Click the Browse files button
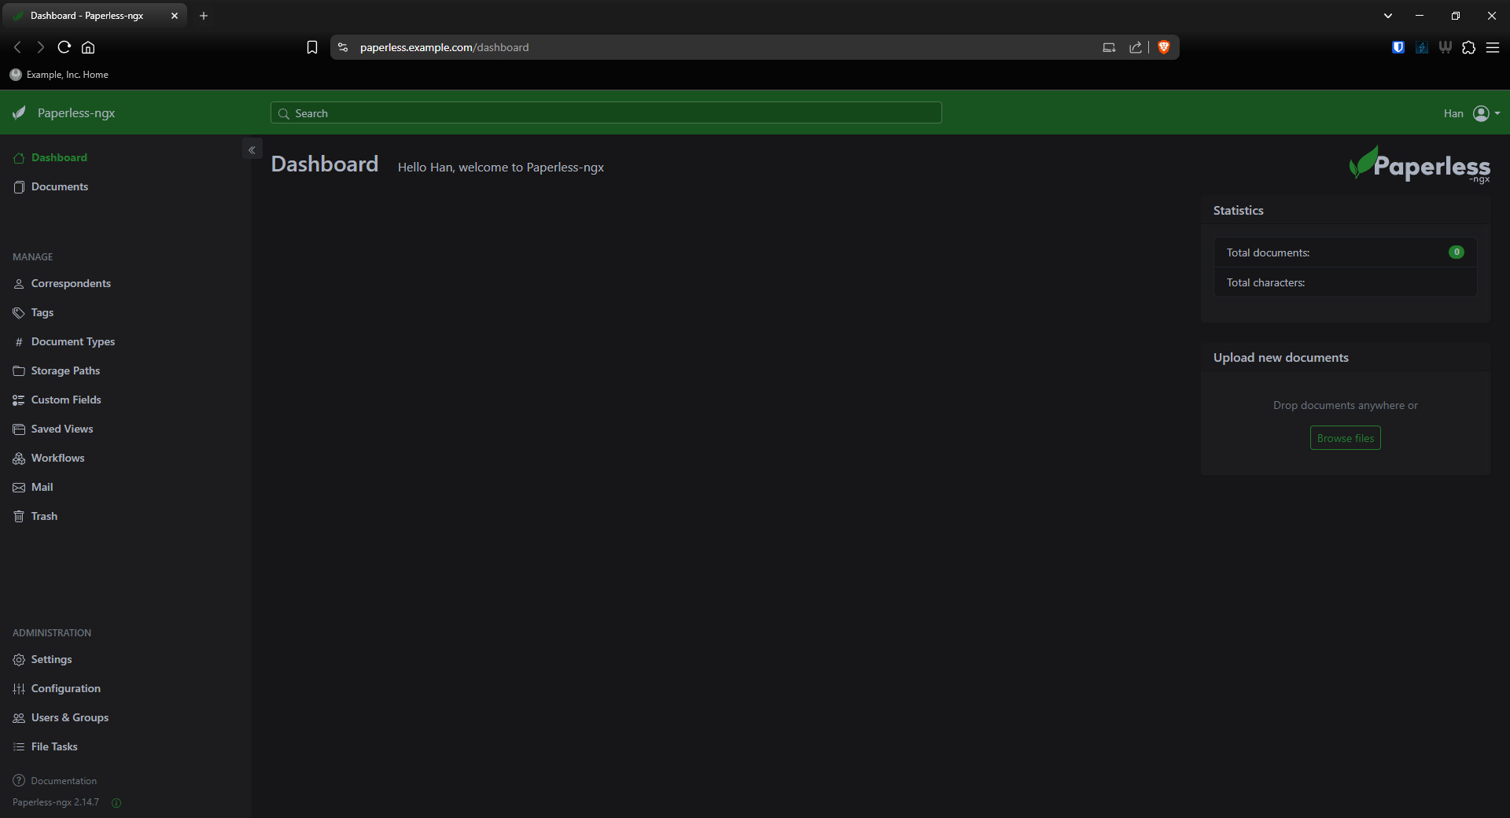Viewport: 1510px width, 818px height. (1345, 438)
